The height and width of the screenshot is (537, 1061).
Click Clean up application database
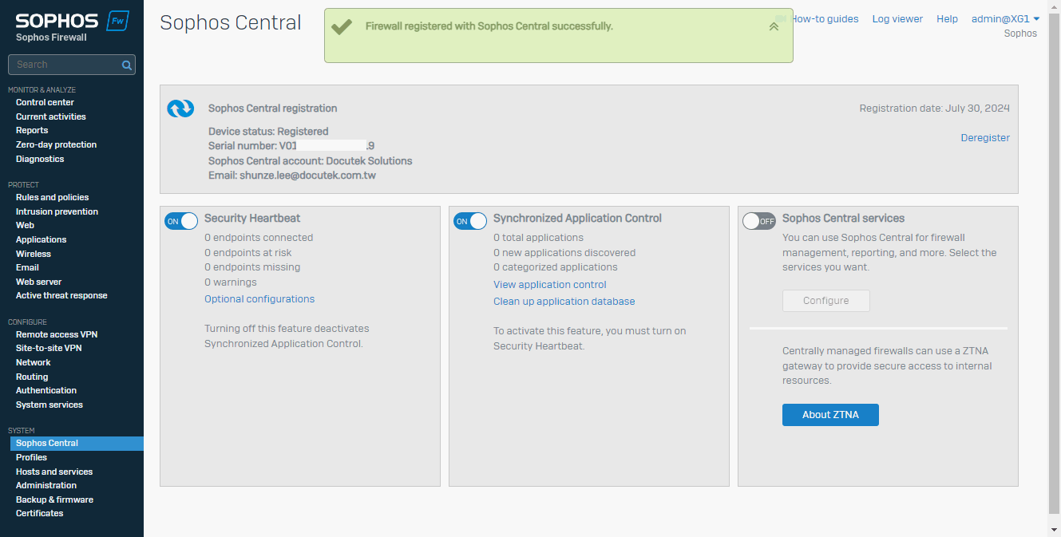tap(564, 302)
